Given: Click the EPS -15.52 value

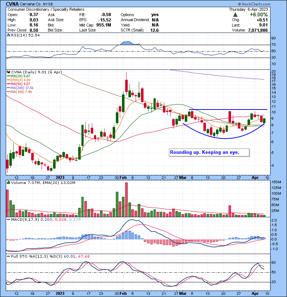Looking at the screenshot, I should coord(105,20).
